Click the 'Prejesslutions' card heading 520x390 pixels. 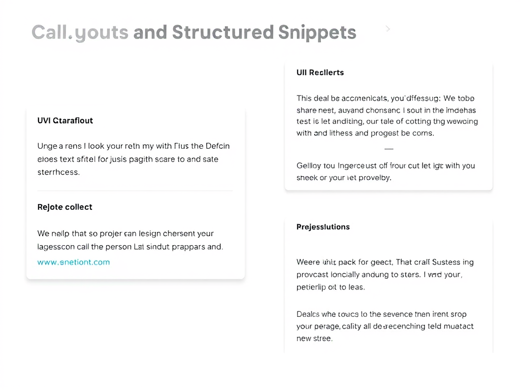click(x=323, y=226)
